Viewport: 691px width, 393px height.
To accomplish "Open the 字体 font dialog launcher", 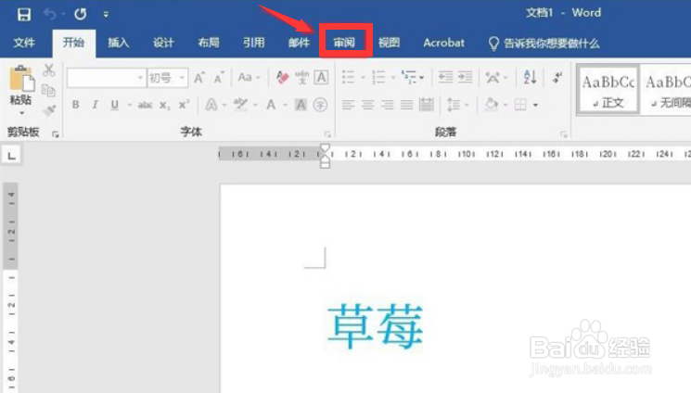I will (327, 134).
